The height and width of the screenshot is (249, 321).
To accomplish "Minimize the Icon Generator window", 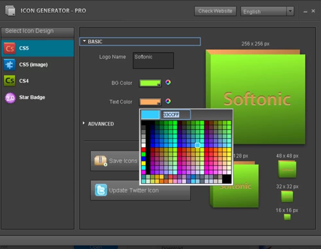I will [x=305, y=12].
